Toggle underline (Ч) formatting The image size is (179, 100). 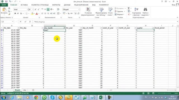pyautogui.click(x=21, y=13)
